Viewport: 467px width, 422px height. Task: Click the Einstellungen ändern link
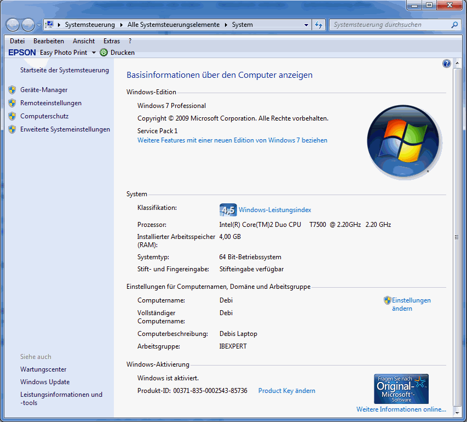[411, 304]
